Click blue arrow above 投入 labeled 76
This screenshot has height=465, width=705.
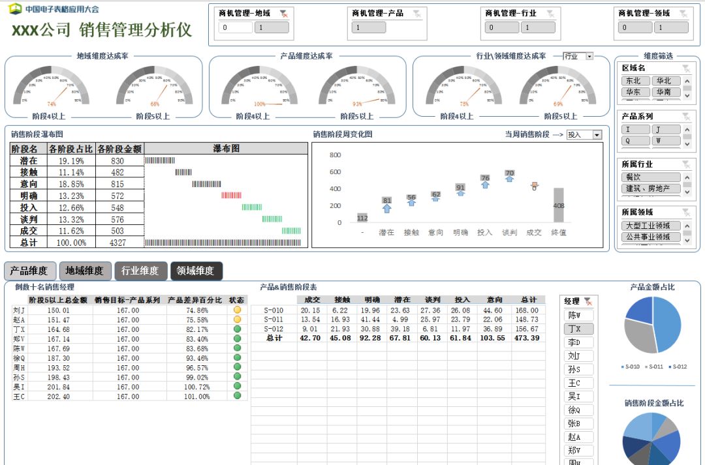click(485, 185)
